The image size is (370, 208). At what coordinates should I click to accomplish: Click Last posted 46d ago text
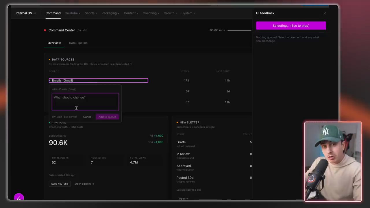[189, 190]
